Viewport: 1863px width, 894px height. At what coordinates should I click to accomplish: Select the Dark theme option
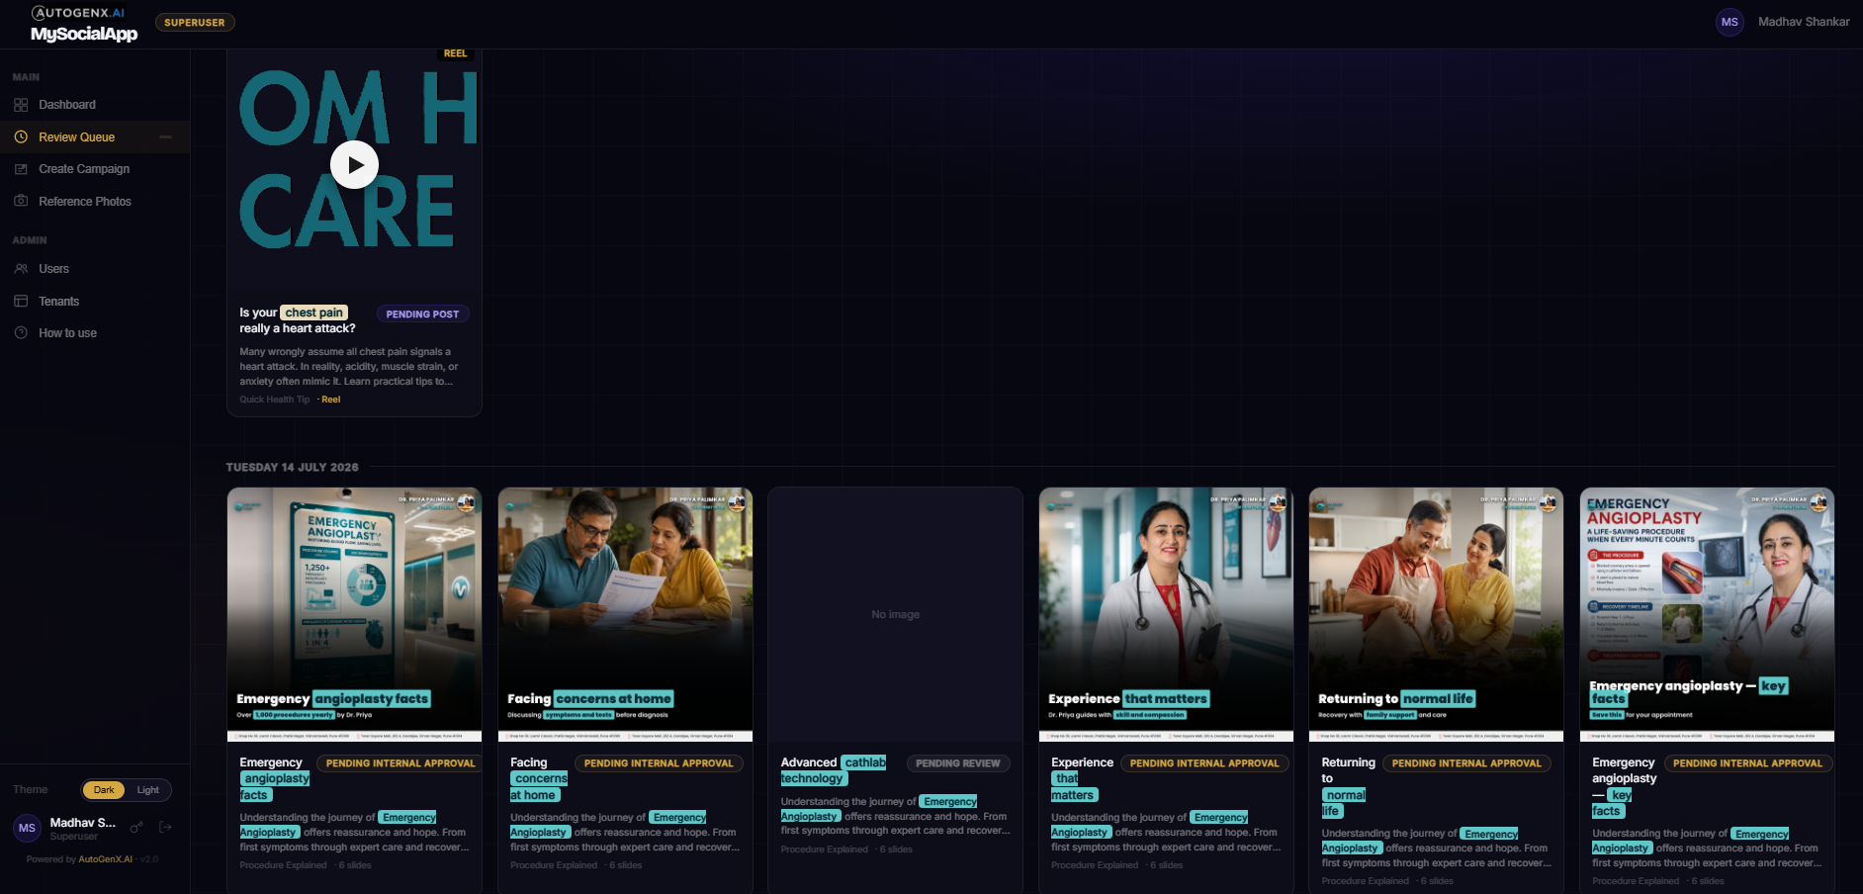[104, 790]
